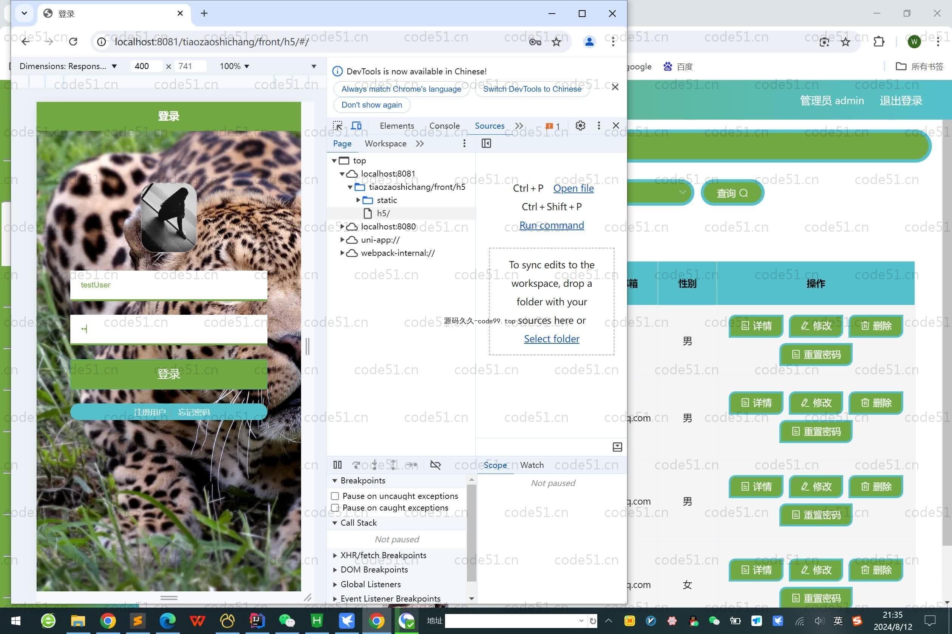Click the debugger Step button
Viewport: 952px width, 634px height.
[412, 465]
